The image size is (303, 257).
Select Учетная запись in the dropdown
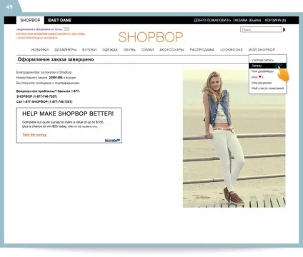[262, 60]
